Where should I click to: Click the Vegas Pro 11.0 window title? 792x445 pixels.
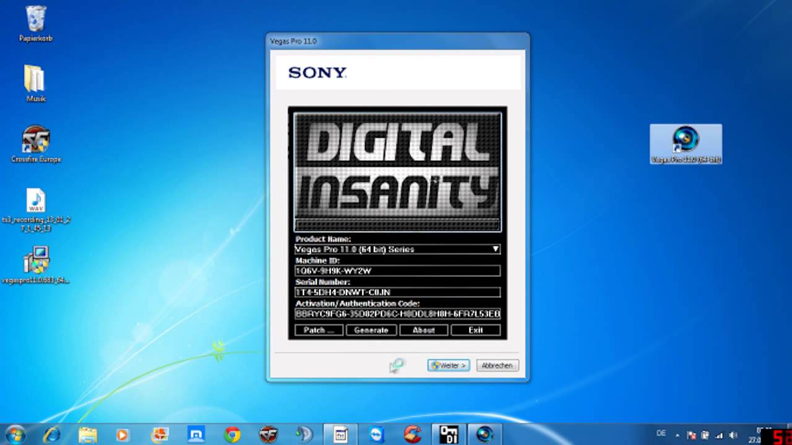(x=293, y=41)
